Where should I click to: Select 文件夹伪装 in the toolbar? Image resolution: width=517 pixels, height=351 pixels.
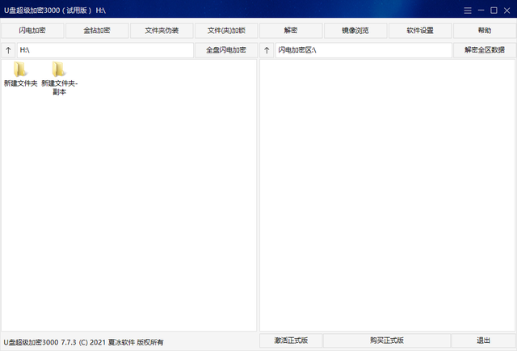[162, 31]
